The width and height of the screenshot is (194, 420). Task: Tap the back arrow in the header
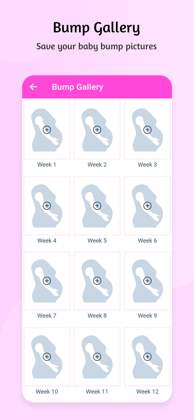point(33,87)
